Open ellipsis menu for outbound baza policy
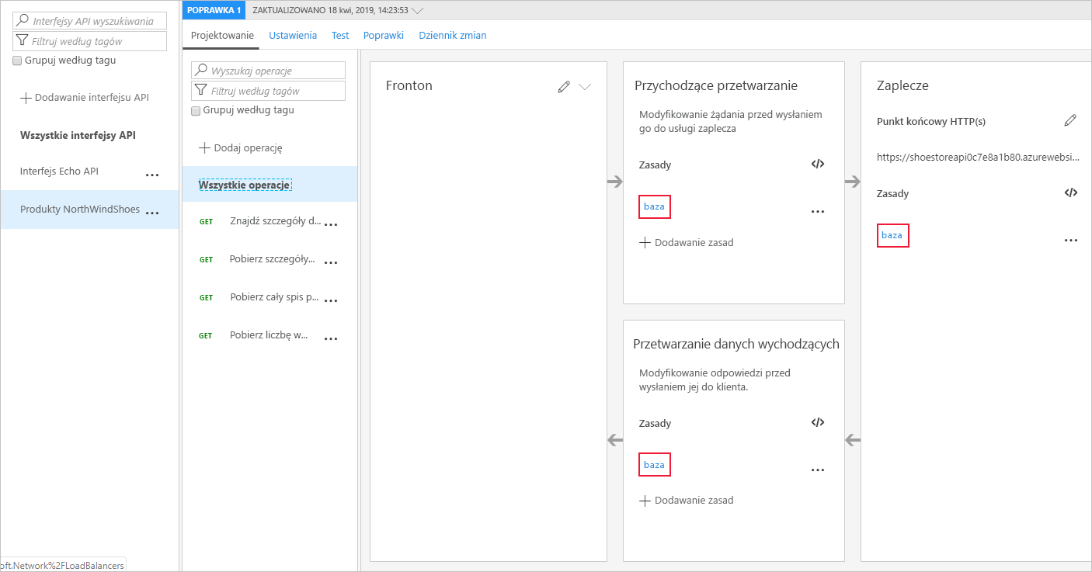Image resolution: width=1092 pixels, height=572 pixels. click(x=817, y=470)
